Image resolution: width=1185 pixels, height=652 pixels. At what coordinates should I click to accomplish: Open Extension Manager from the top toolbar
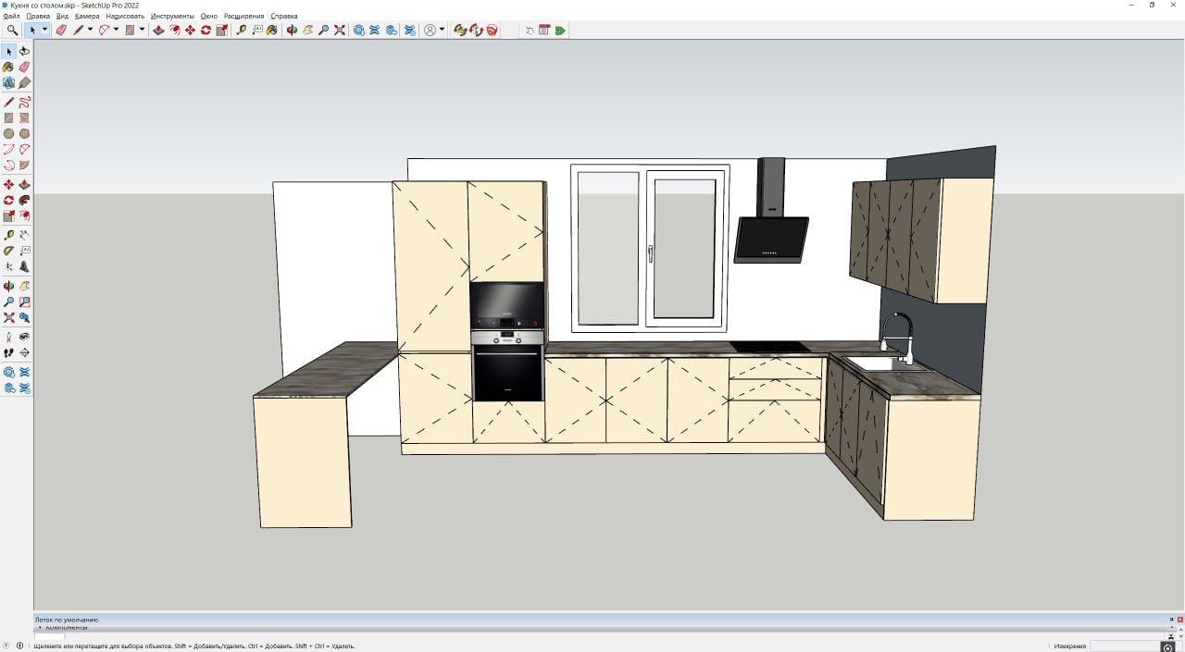point(409,31)
